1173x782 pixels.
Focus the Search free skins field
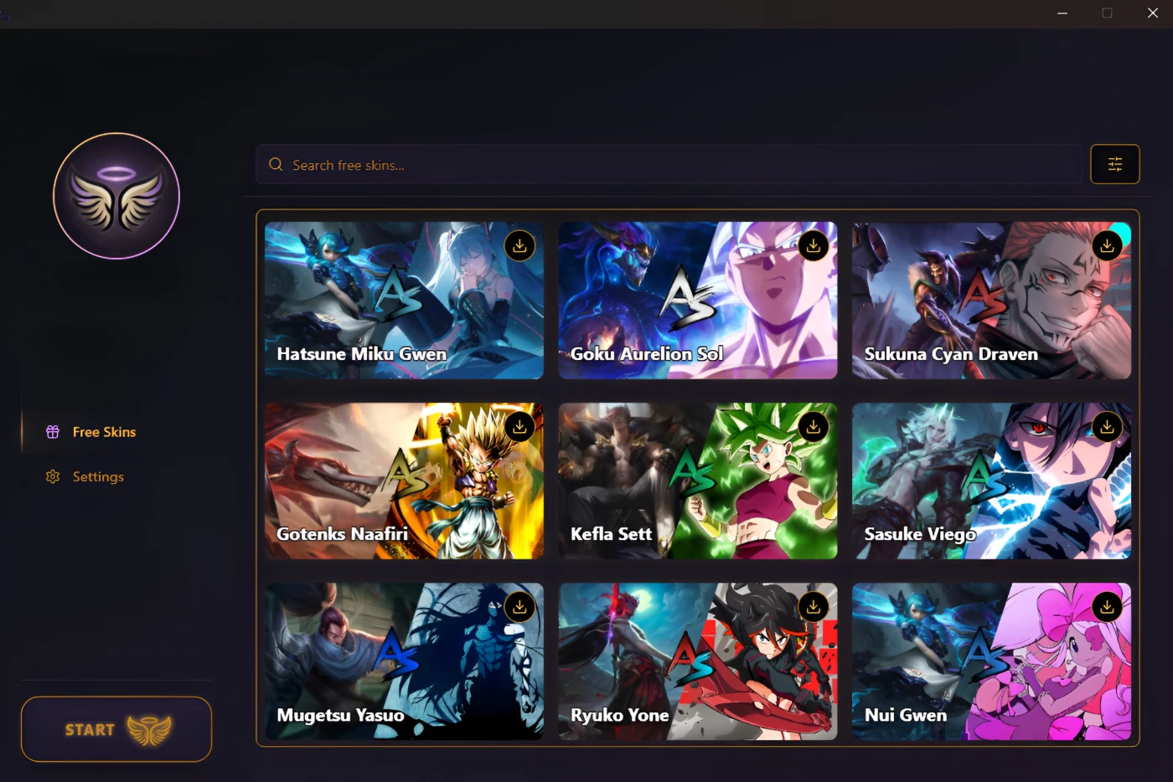(x=669, y=165)
